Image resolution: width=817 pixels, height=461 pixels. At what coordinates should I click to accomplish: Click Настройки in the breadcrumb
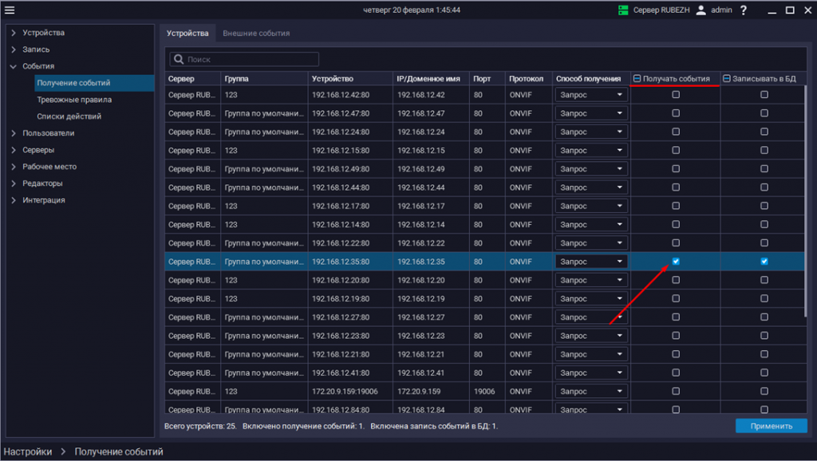(32, 451)
